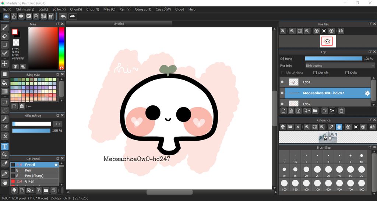Open gear settings of Meosaohoa text layer
The image size is (377, 201).
[x=367, y=93]
